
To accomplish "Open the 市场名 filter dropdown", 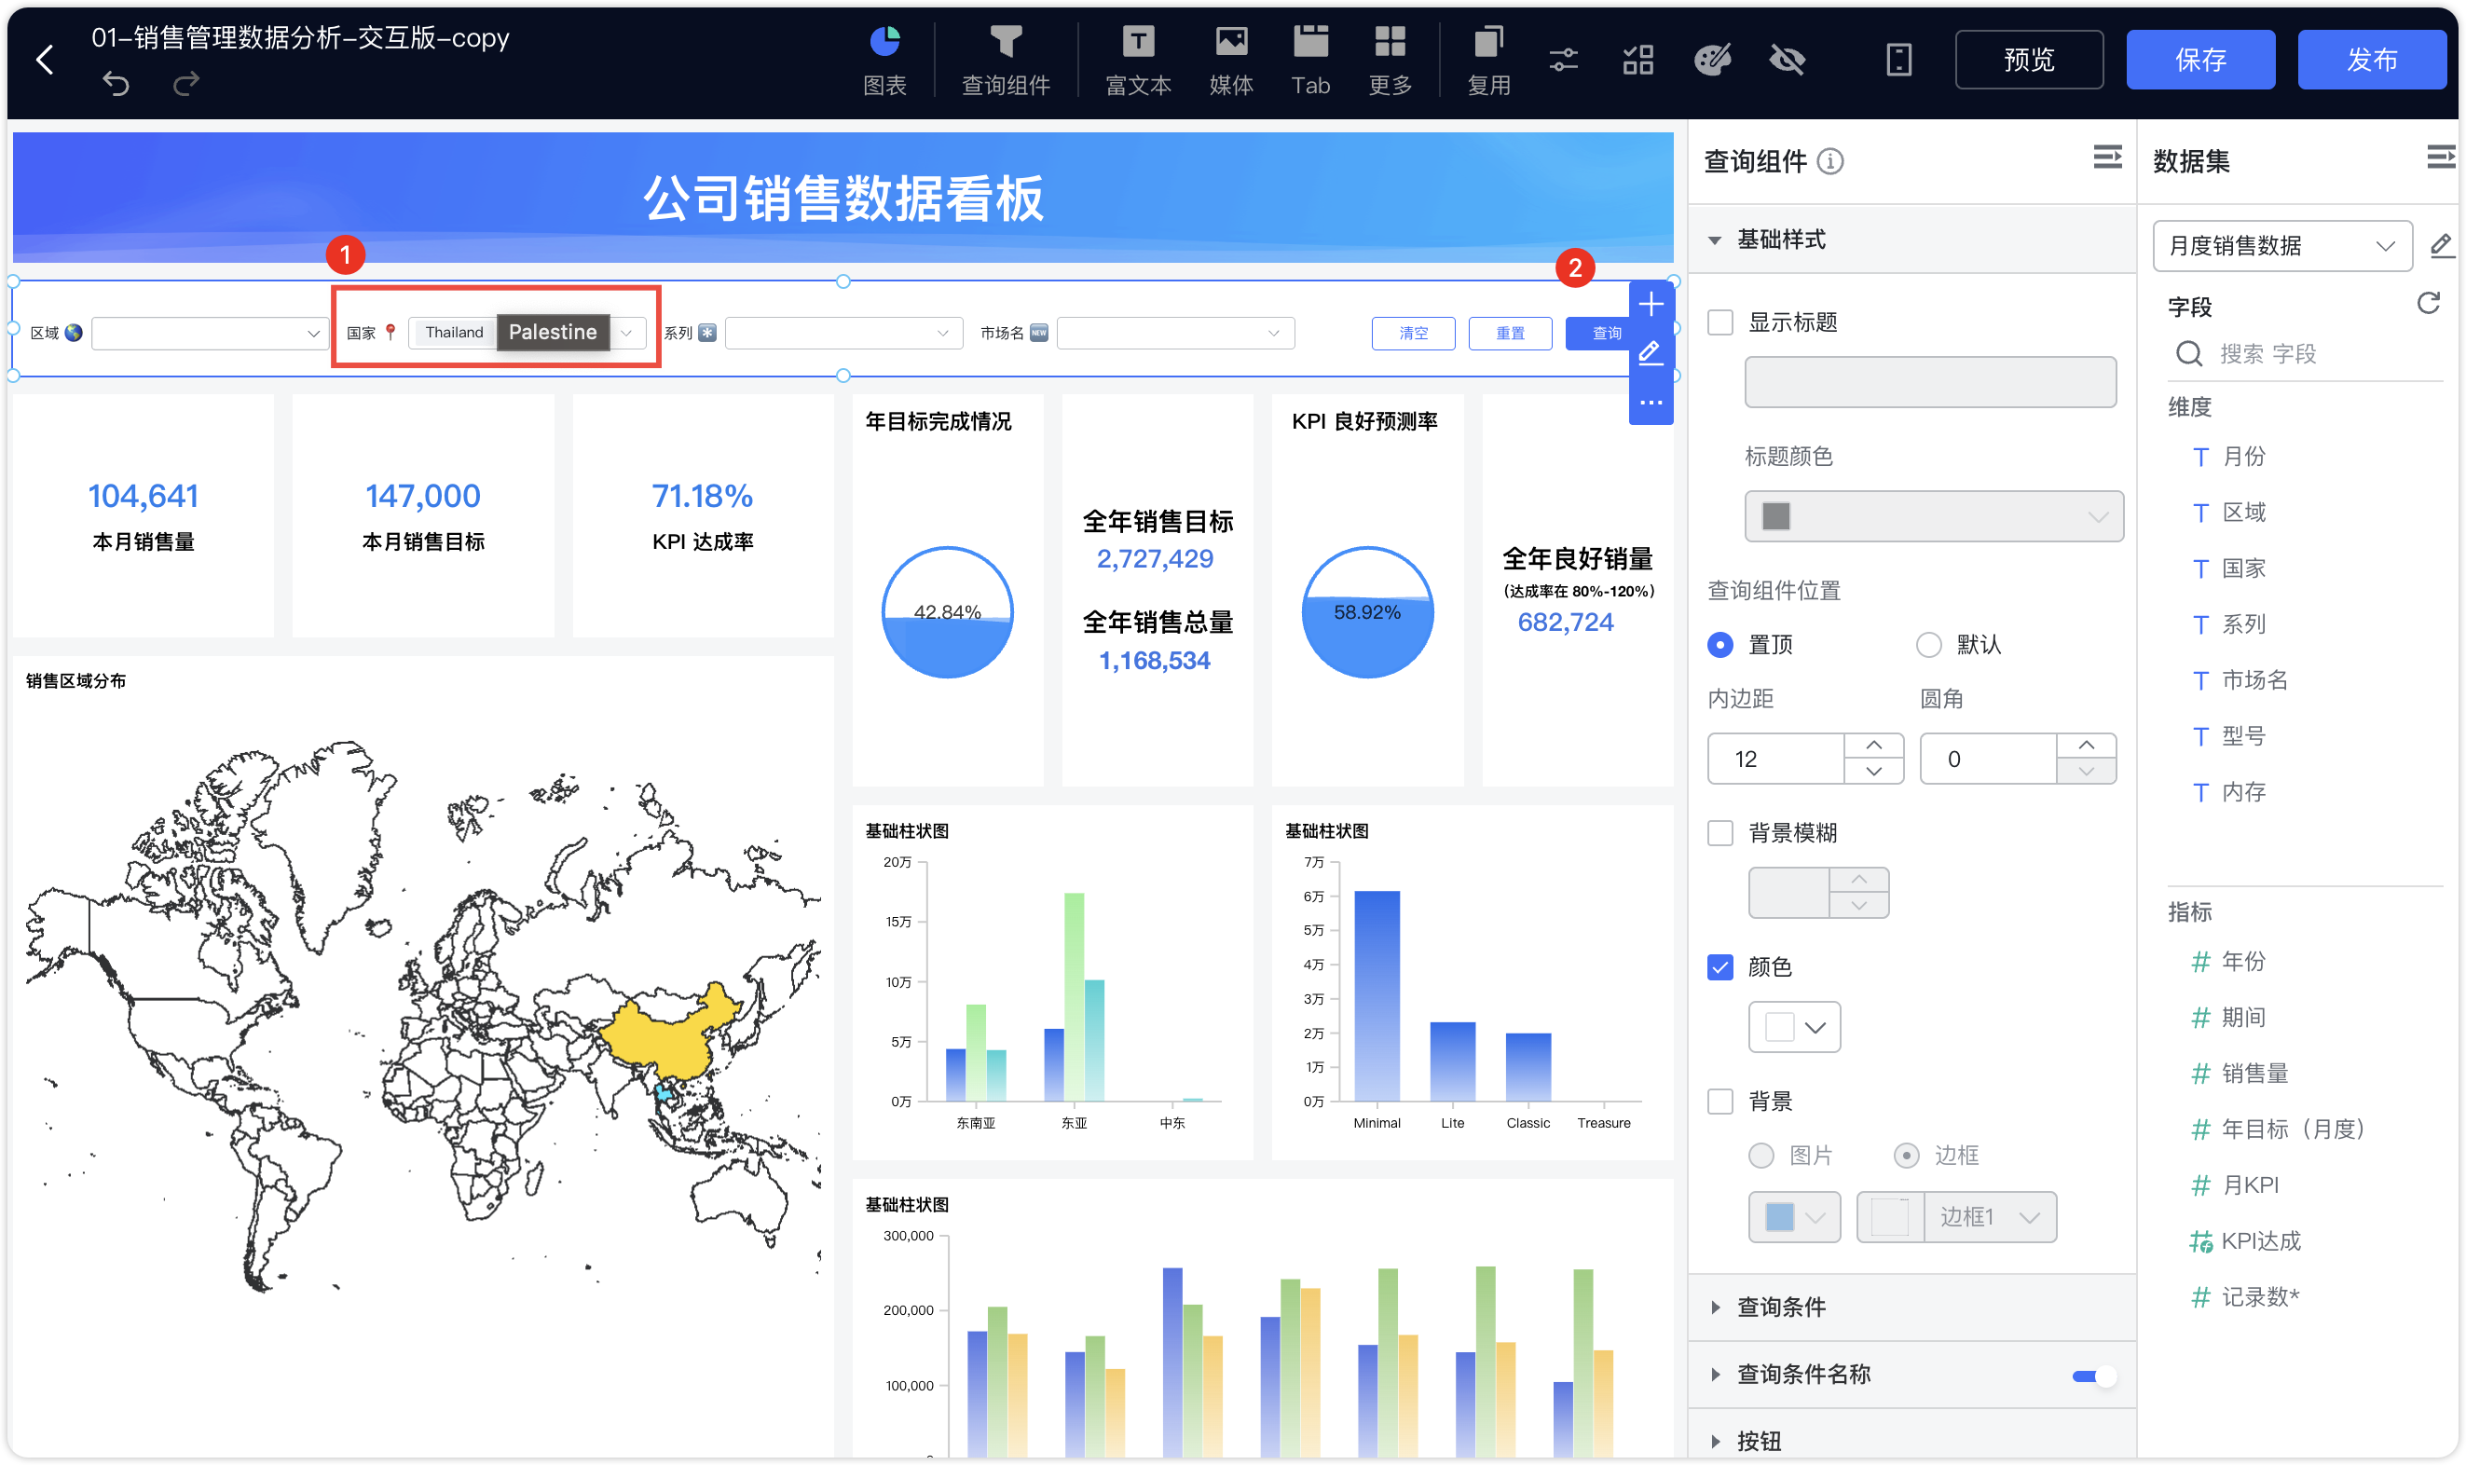I will pos(1175,334).
